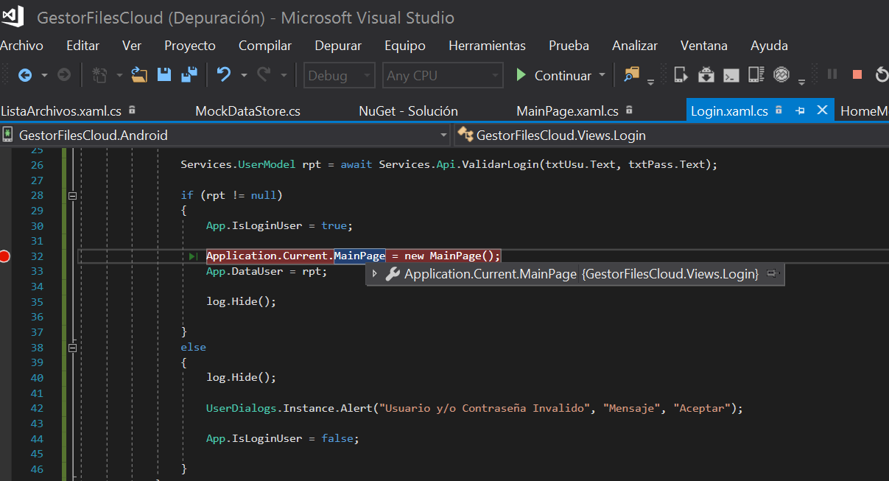
Task: Click the Find in Files search icon
Action: pyautogui.click(x=633, y=74)
